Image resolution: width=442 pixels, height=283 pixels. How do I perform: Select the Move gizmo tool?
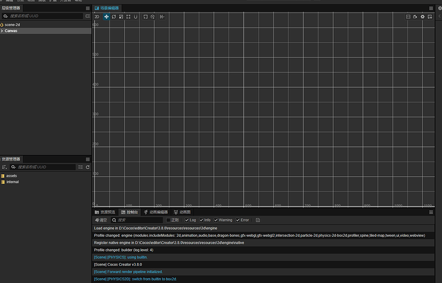(106, 17)
